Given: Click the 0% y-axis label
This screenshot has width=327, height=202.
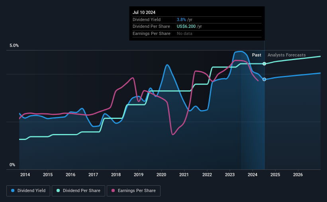Looking at the screenshot, I should [12, 165].
